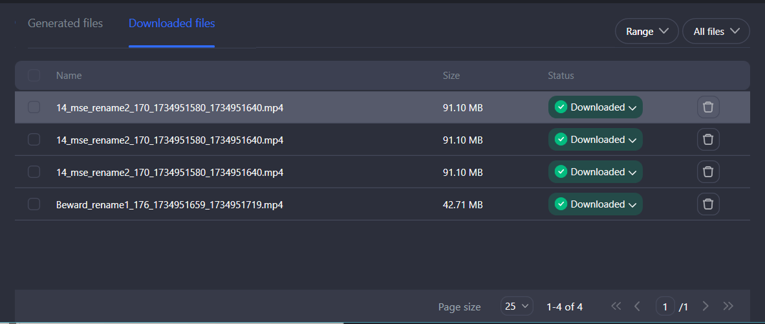Go to the next page arrow
The height and width of the screenshot is (324, 765).
pyautogui.click(x=706, y=306)
